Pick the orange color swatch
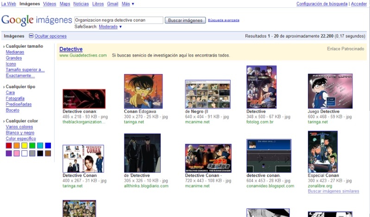Viewport: 370px width, 217px height. (x=17, y=146)
